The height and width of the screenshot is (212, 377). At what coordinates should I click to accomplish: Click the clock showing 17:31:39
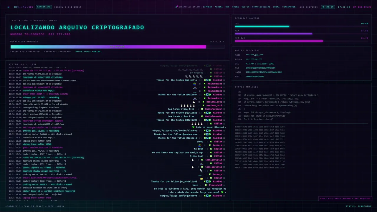tap(344, 7)
